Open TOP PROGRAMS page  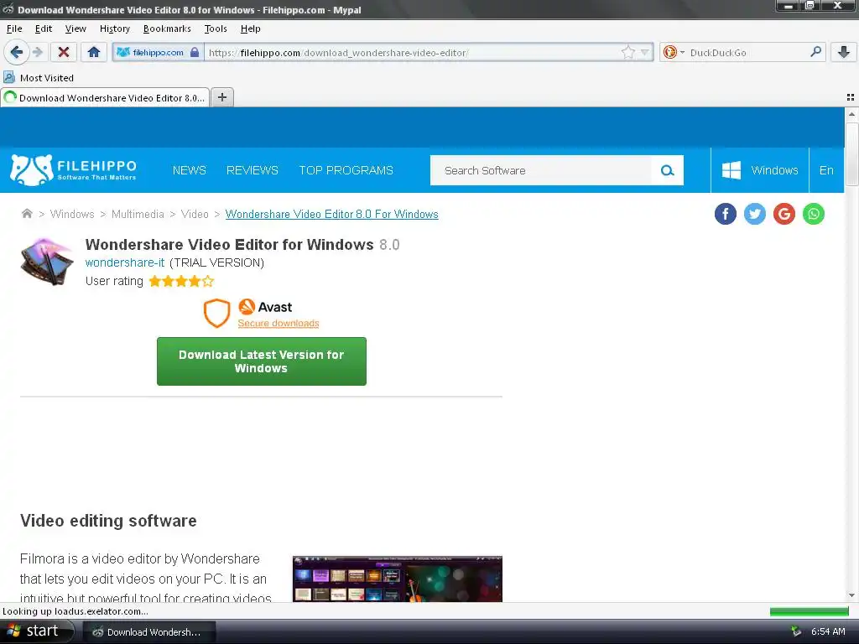pyautogui.click(x=346, y=170)
